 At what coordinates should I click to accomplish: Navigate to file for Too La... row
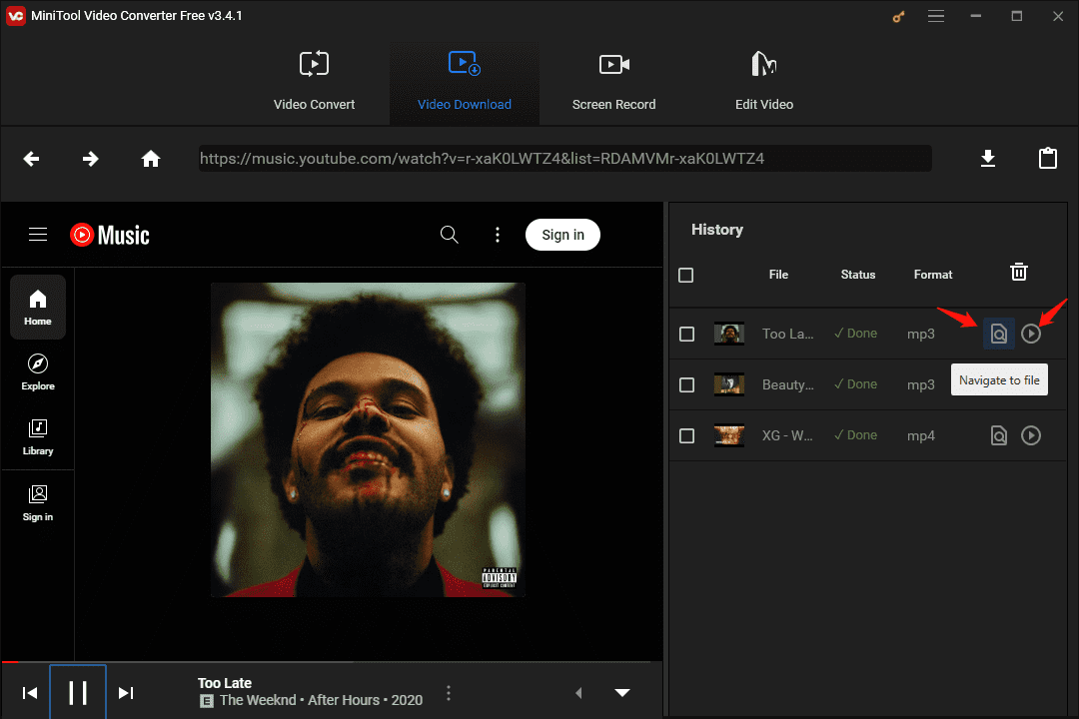[998, 334]
